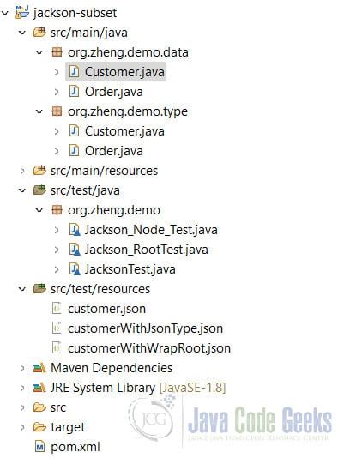Select the 'jackson-subset' project label

click(x=75, y=13)
